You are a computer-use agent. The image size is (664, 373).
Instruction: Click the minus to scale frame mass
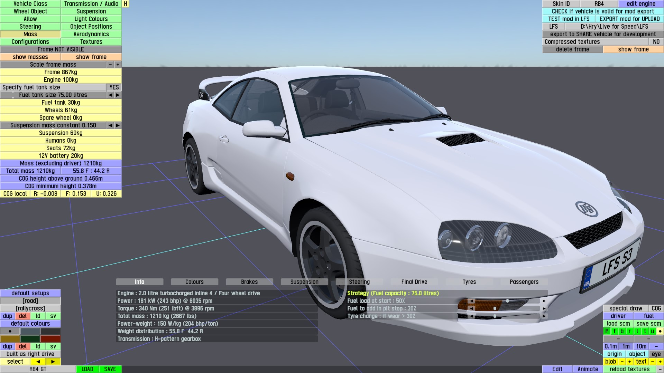click(x=110, y=65)
